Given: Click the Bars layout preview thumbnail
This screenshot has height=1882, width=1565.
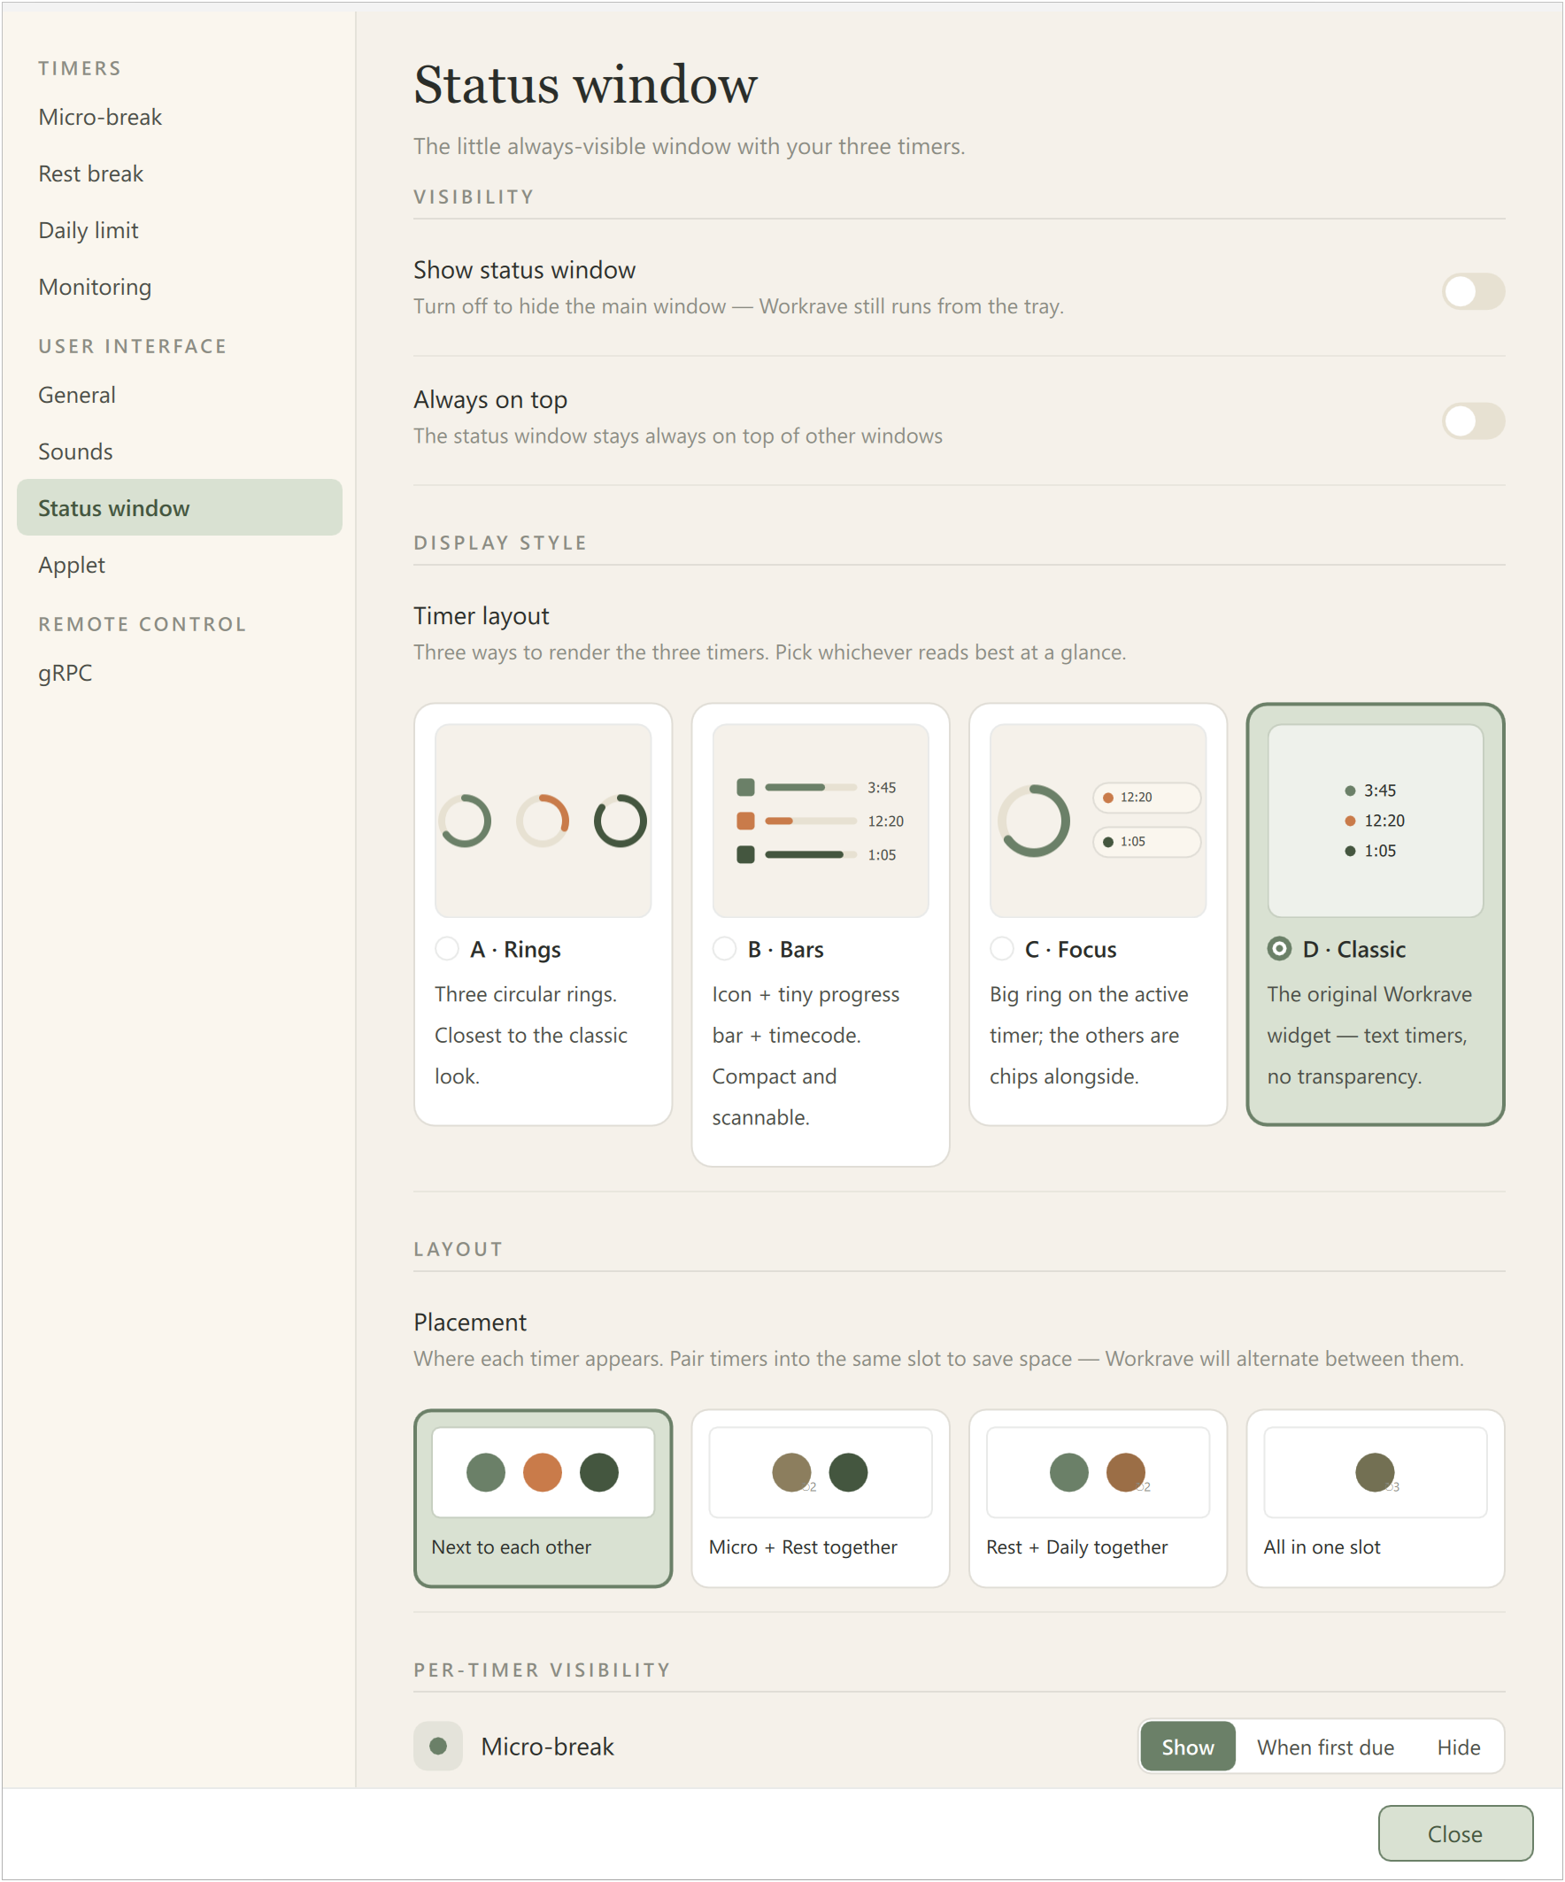Looking at the screenshot, I should pyautogui.click(x=821, y=821).
